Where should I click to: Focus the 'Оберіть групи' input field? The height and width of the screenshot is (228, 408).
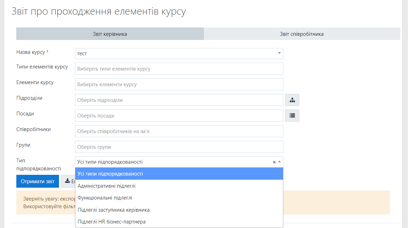[x=179, y=147]
